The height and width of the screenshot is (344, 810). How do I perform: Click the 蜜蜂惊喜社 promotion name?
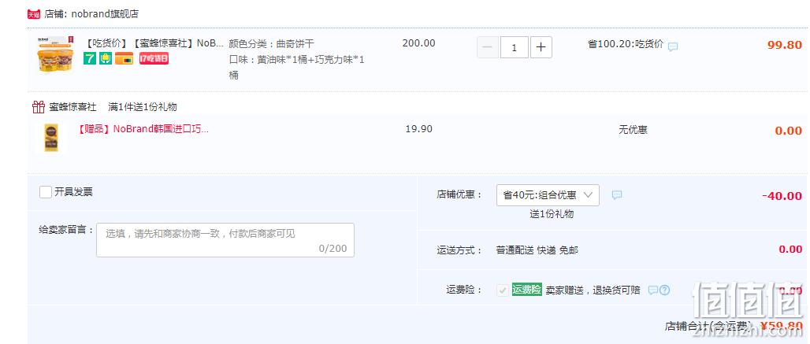pos(72,107)
